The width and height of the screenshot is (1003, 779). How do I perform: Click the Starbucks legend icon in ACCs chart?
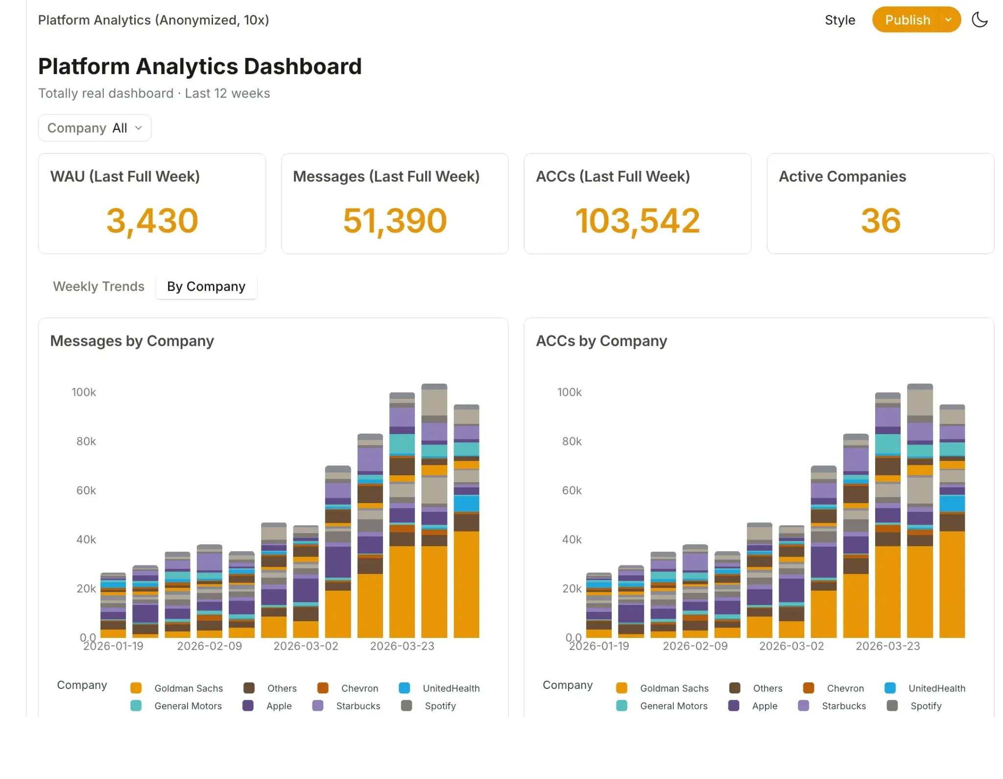(804, 706)
